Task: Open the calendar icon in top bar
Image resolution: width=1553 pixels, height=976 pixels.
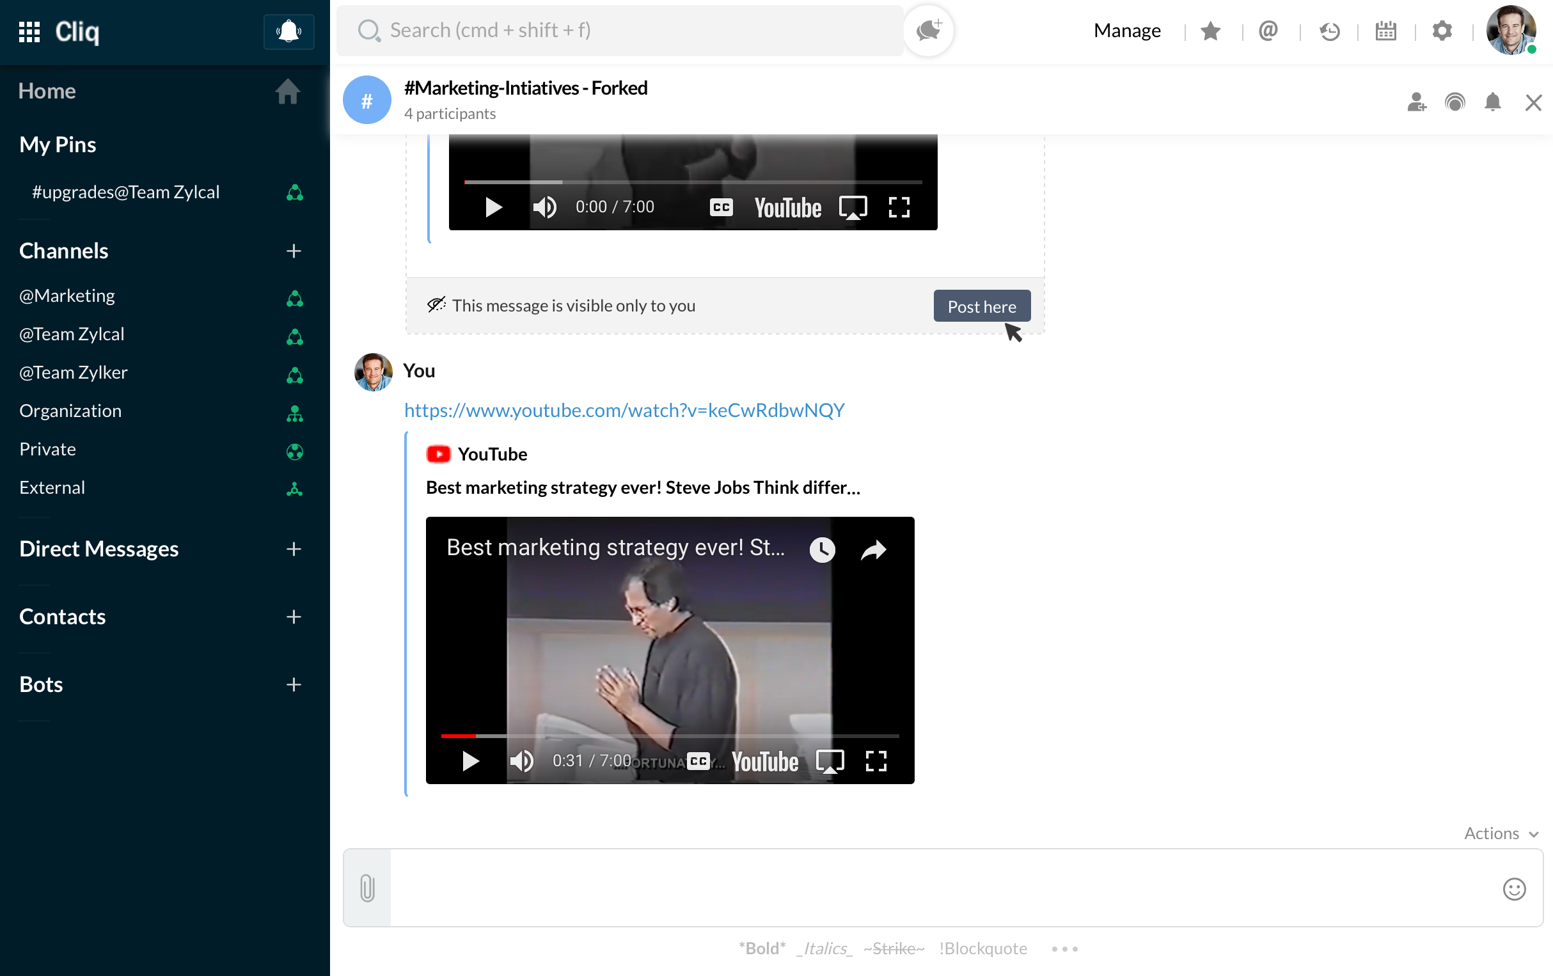Action: pyautogui.click(x=1385, y=31)
